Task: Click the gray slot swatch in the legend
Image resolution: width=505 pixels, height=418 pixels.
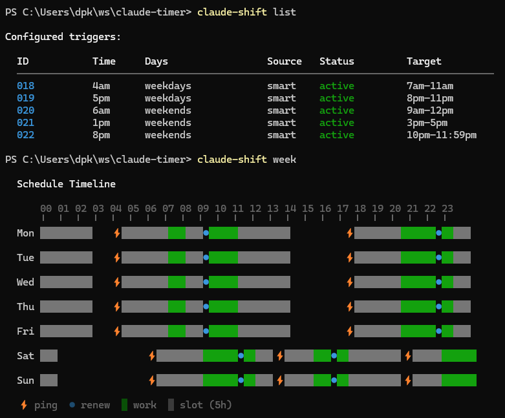Action: (x=171, y=405)
